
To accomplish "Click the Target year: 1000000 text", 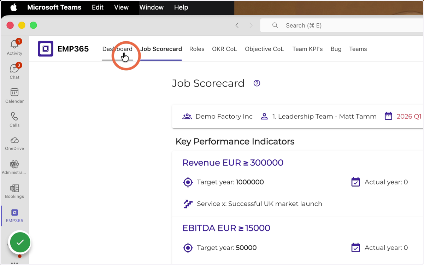I will (x=230, y=182).
